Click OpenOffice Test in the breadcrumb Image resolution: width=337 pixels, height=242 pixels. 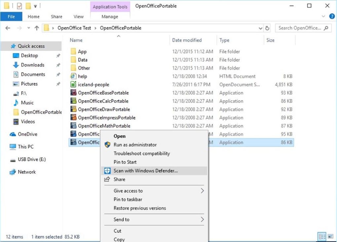tap(74, 28)
